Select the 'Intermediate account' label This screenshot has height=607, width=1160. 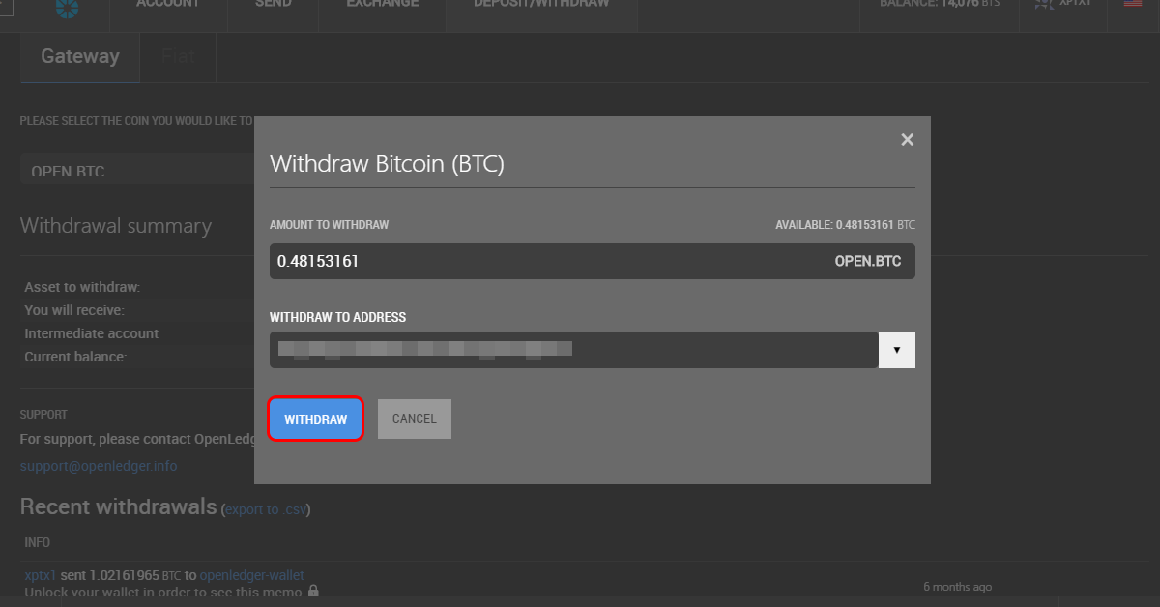click(x=92, y=333)
